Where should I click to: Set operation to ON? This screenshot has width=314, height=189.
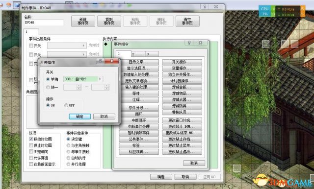[x=48, y=105]
